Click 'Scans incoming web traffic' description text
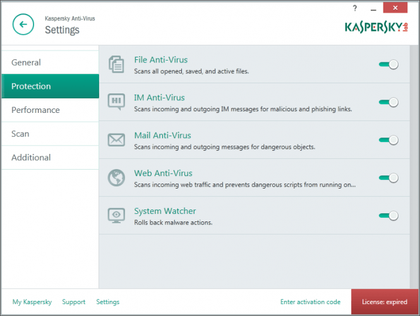Viewport: 420px width, 316px height. (245, 185)
